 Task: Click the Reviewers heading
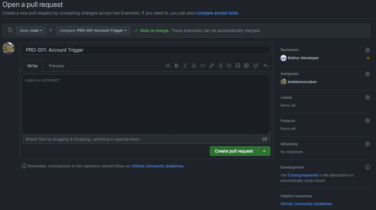coord(290,50)
